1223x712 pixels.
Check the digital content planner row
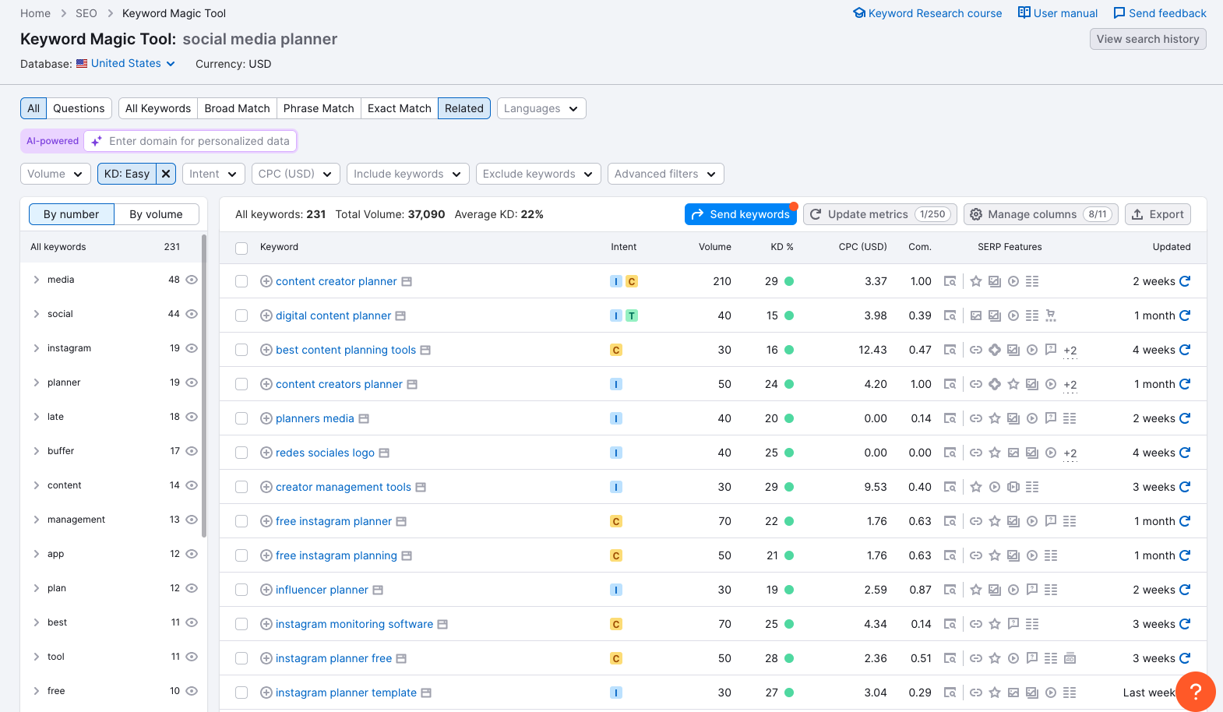click(x=241, y=315)
